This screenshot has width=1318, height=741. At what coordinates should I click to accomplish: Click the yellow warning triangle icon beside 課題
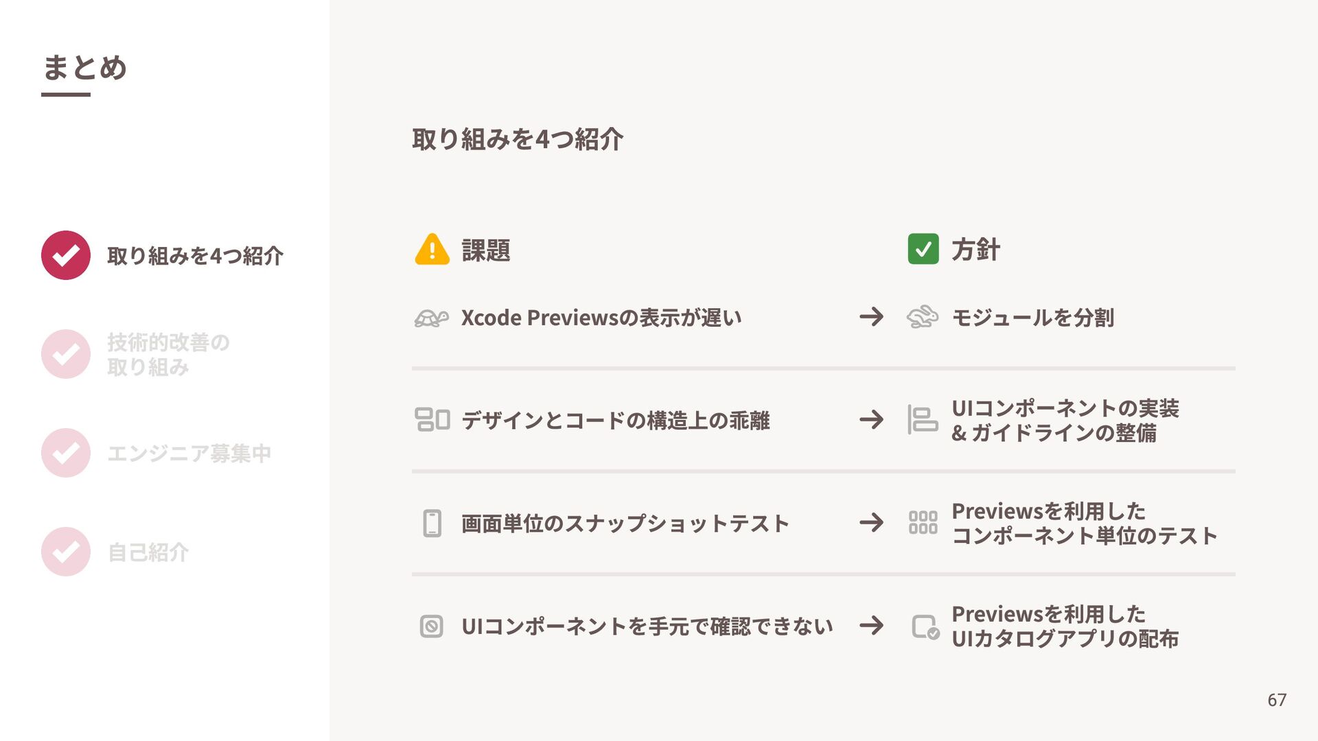click(x=432, y=249)
